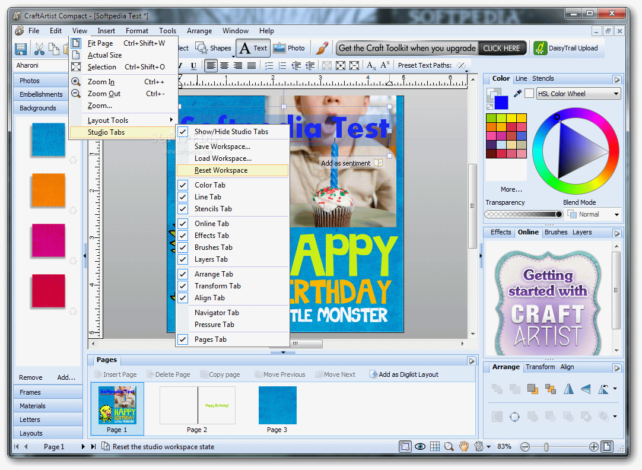642x470 pixels.
Task: Expand the Arrange panel arrow
Action: [617, 368]
